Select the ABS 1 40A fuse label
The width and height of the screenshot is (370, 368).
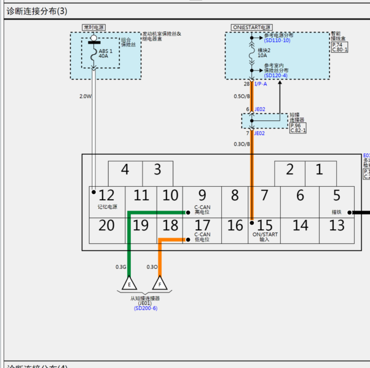tap(106, 53)
